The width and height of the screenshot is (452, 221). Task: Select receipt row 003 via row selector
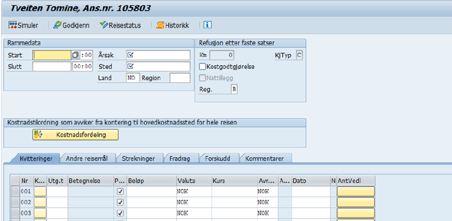click(15, 213)
